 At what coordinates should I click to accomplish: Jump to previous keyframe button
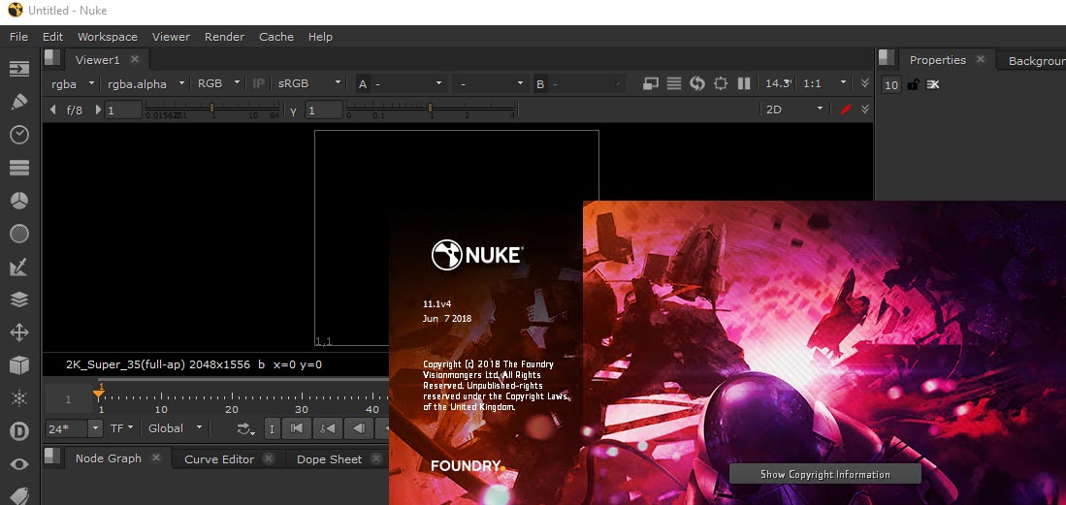point(328,428)
